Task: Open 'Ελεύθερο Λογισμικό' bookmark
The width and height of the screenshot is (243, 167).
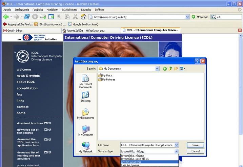Action: pyautogui.click(x=50, y=24)
